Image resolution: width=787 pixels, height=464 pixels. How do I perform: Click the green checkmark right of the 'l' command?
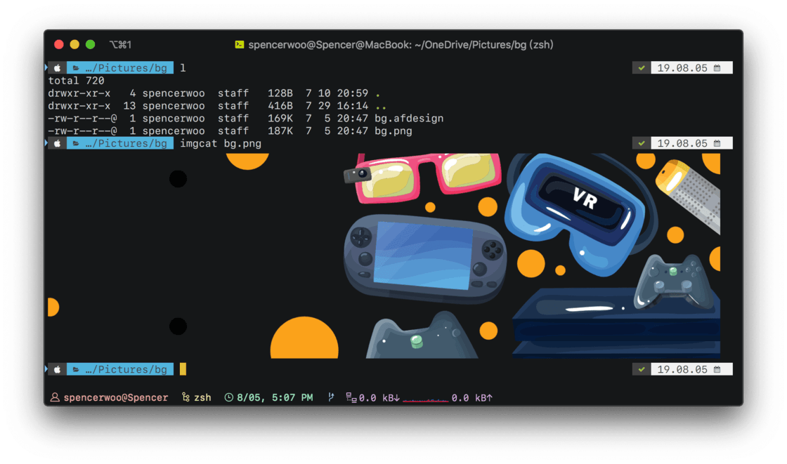click(641, 67)
